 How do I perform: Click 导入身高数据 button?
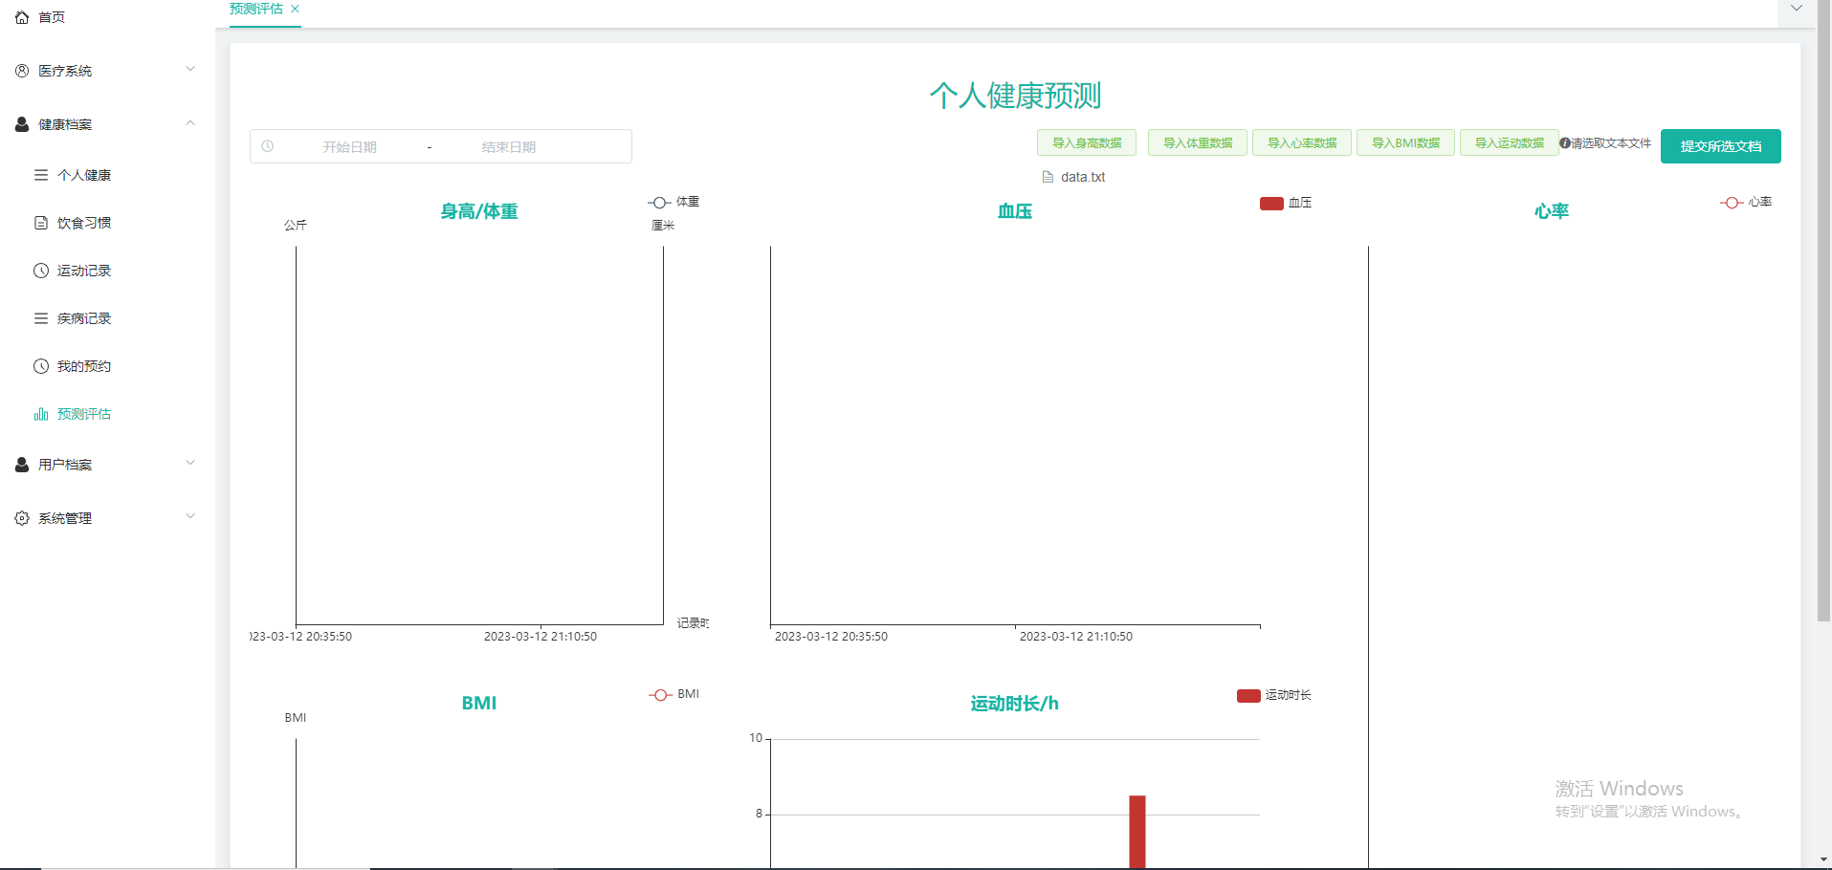(x=1087, y=142)
